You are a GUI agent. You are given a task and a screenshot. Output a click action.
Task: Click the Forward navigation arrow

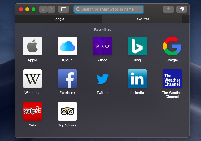pyautogui.click(x=51, y=9)
